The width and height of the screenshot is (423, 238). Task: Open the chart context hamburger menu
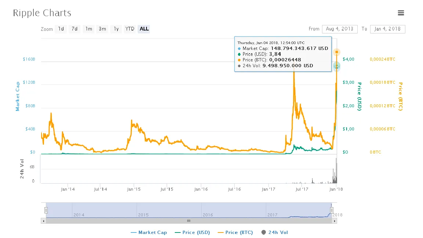tap(401, 13)
